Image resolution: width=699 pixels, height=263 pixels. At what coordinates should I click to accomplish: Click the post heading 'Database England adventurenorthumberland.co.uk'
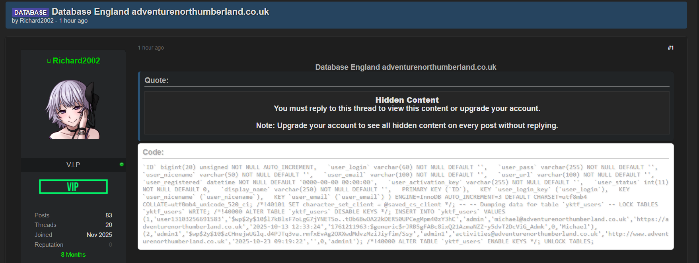coord(406,67)
